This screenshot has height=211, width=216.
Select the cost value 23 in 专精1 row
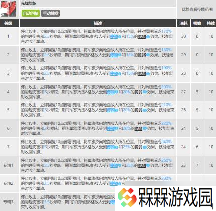183,165
